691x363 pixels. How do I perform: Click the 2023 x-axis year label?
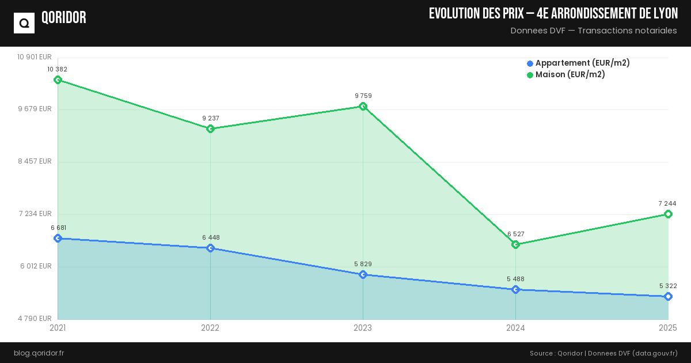pos(363,328)
